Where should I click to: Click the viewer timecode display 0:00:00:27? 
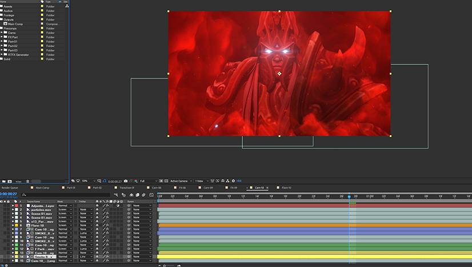pos(115,181)
